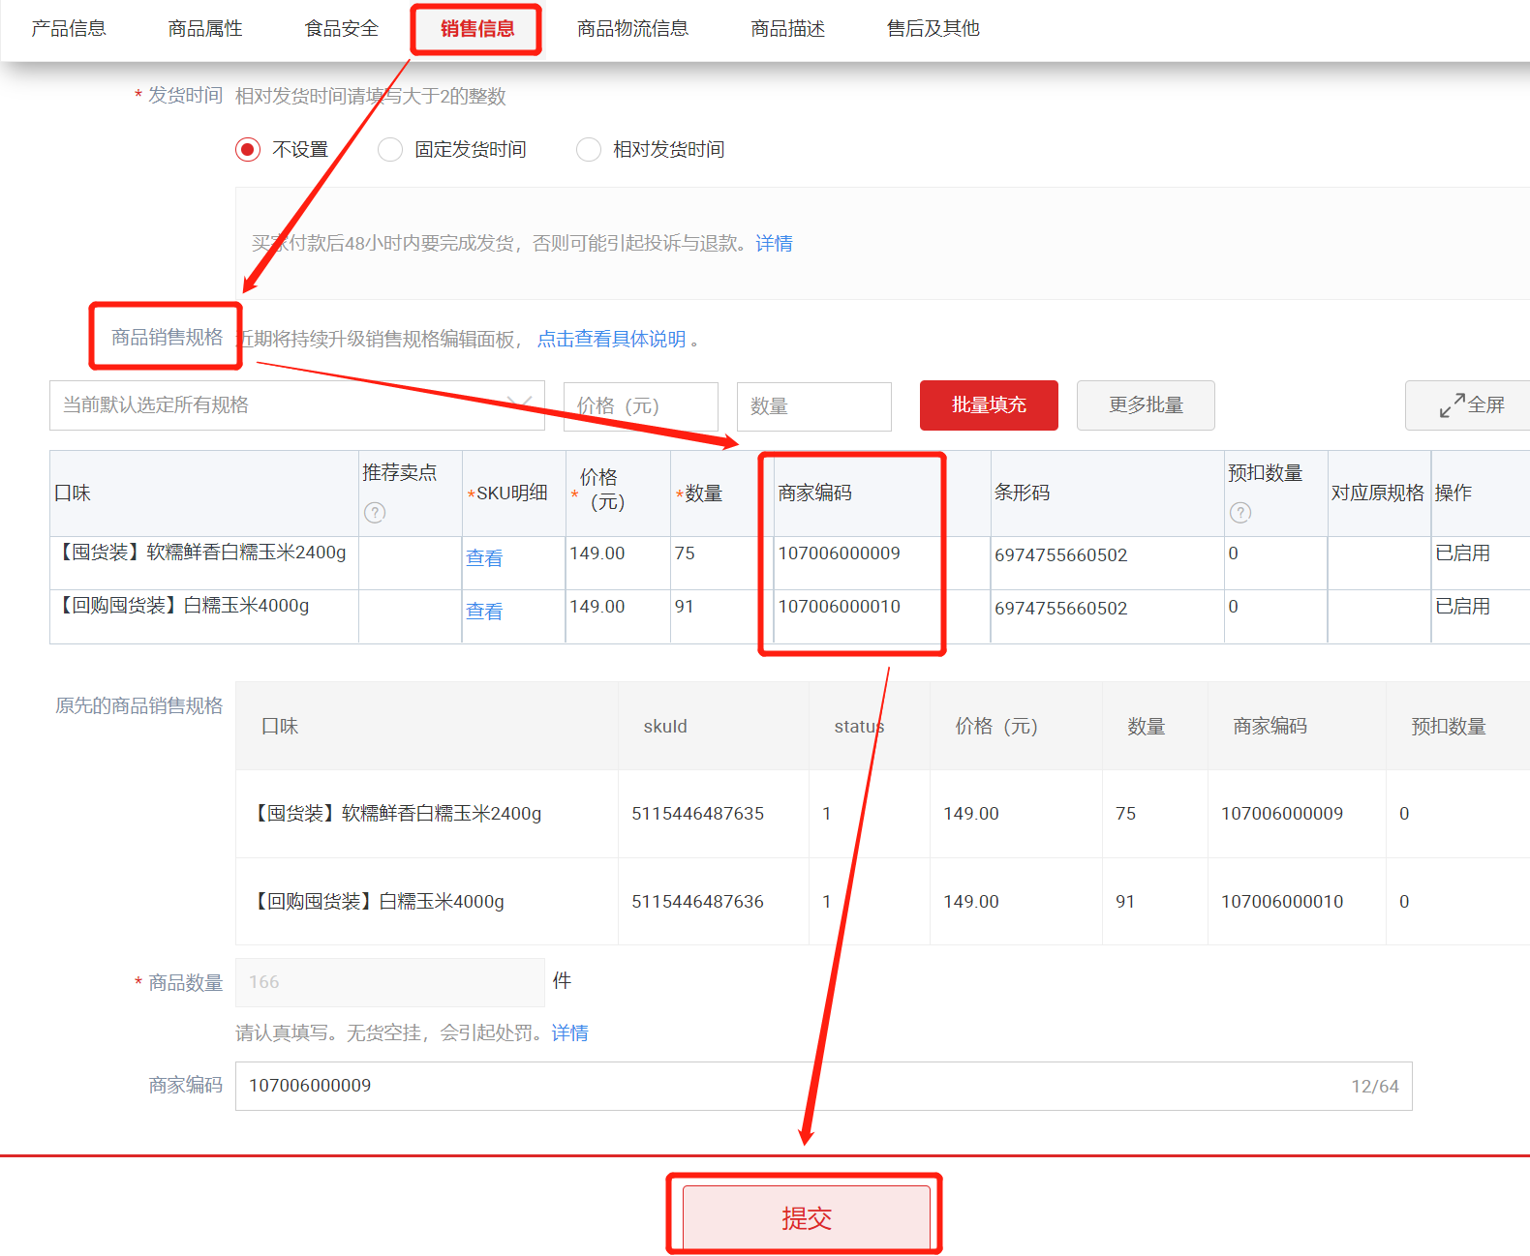Viewport: 1530px width, 1256px height.
Task: Switch to the 产品信息 tab
Action: coord(69,29)
